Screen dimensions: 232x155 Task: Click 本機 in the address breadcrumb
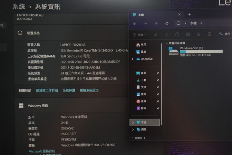(x=193, y=23)
